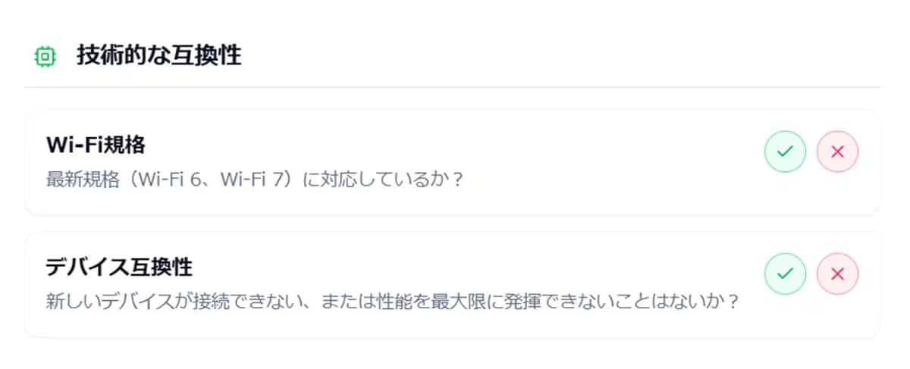
Task: Select the 技術的な互換性 section heading
Action: tap(158, 55)
